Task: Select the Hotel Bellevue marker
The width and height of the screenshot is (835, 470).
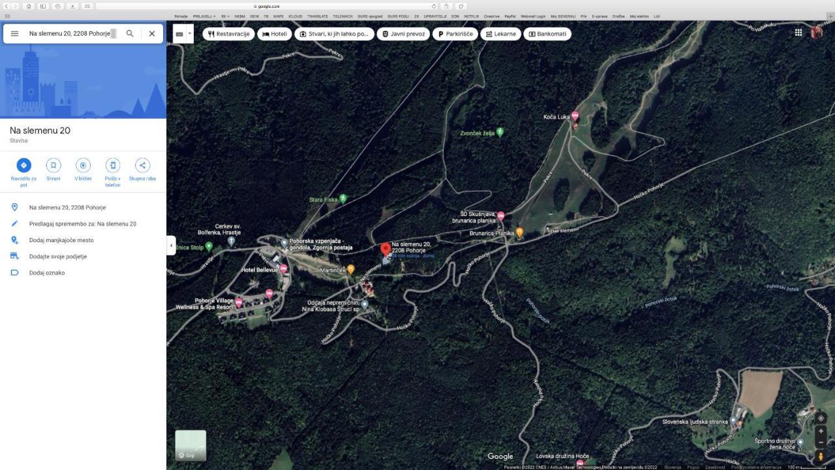Action: tap(284, 269)
